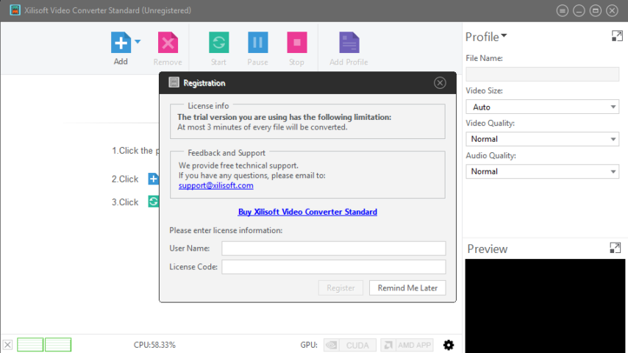The width and height of the screenshot is (628, 353).
Task: Click the Pause toolbar icon
Action: (x=257, y=43)
